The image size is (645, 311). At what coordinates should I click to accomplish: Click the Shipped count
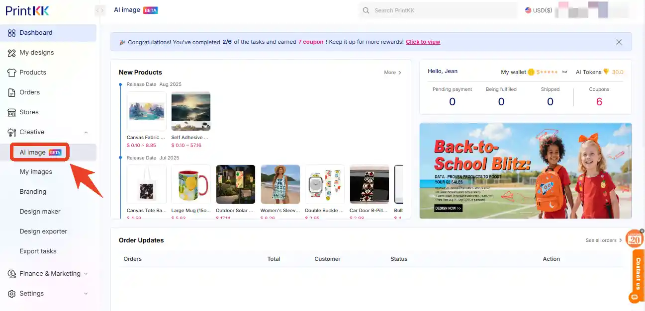tap(550, 102)
